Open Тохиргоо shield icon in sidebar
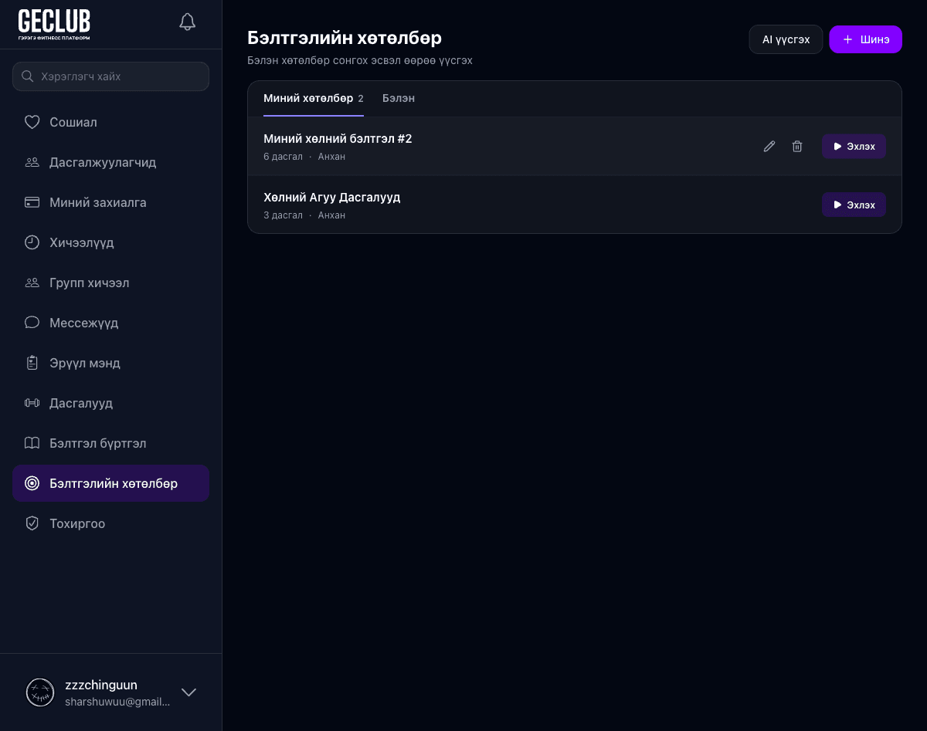The height and width of the screenshot is (731, 927). coord(32,523)
